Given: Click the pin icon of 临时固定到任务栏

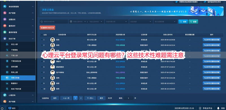Looking at the screenshot, I should click(205, 2).
